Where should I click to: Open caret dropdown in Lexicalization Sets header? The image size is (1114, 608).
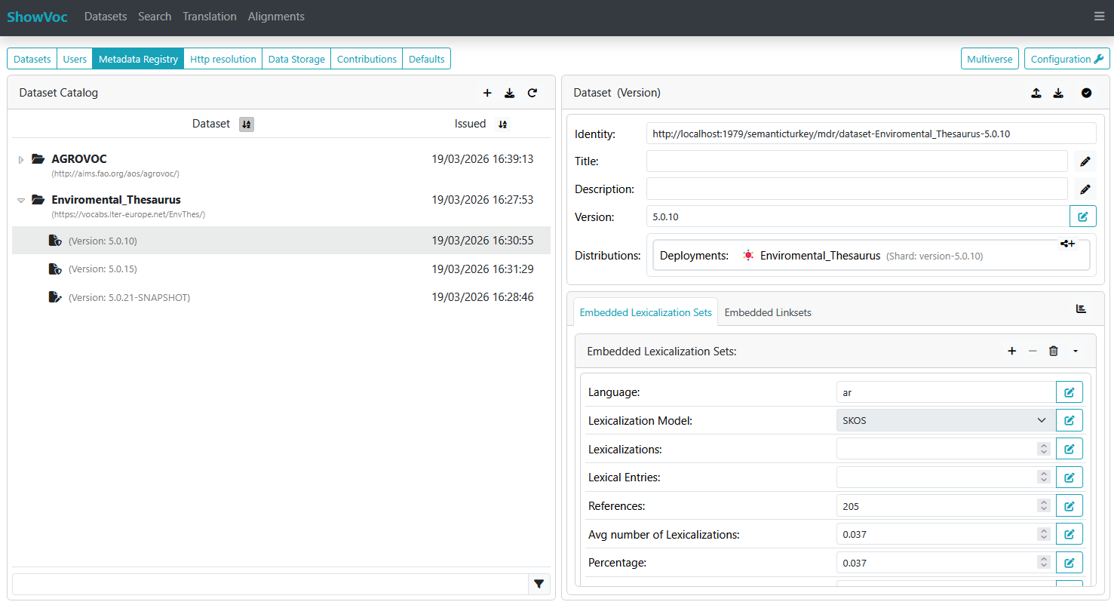[x=1075, y=351]
